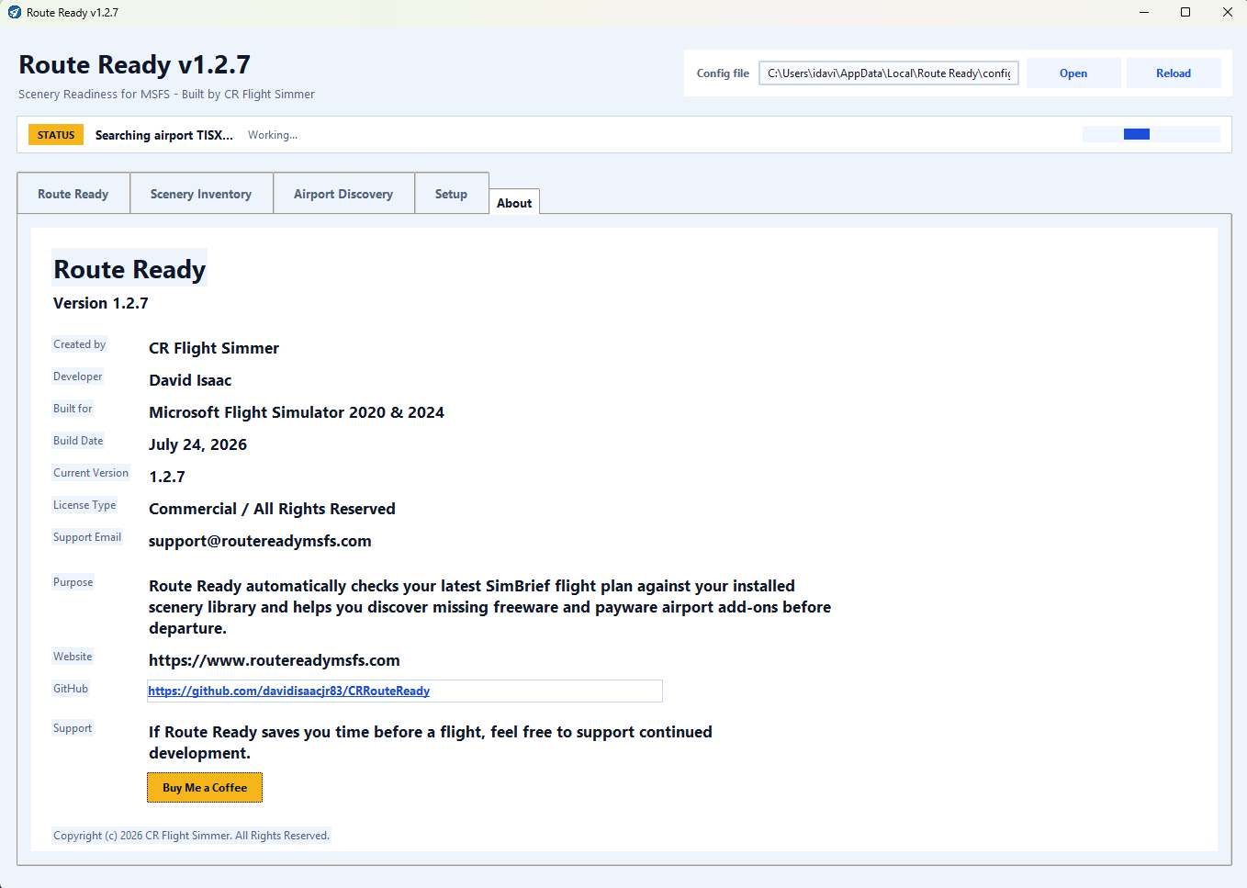
Task: Click the 'Config file' label
Action: click(723, 73)
